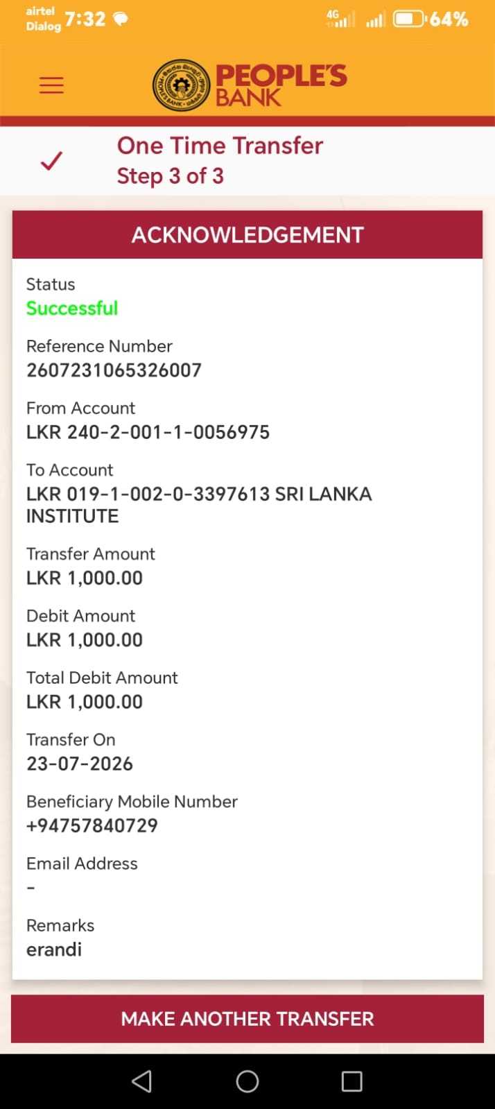This screenshot has width=495, height=1109.
Task: Tap the From Account number value
Action: point(148,432)
